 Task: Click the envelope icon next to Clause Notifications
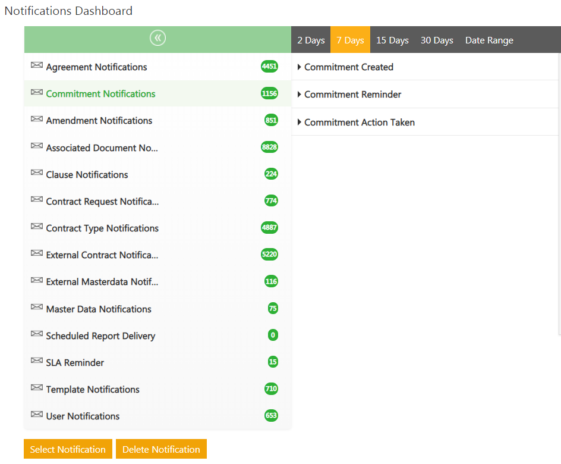click(x=37, y=173)
